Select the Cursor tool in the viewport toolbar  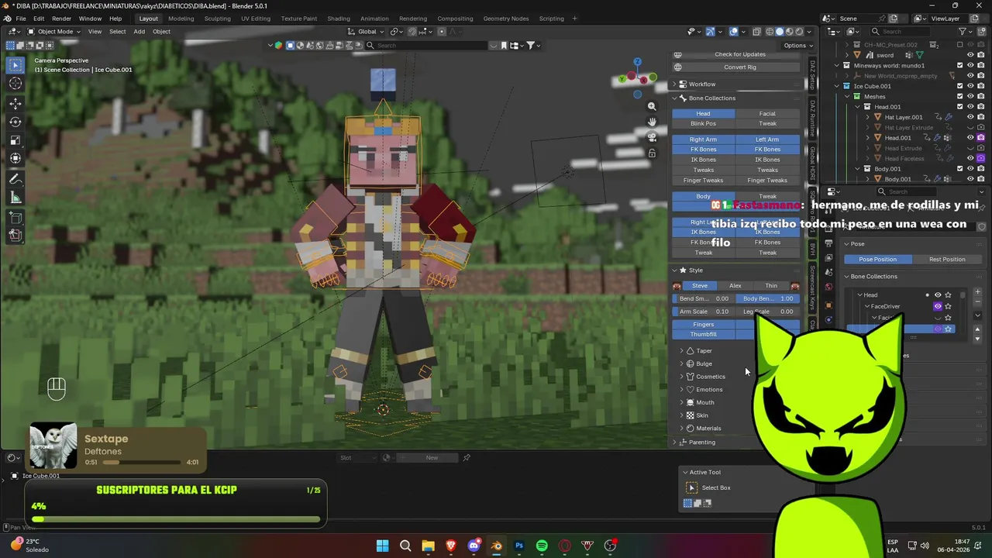click(15, 83)
